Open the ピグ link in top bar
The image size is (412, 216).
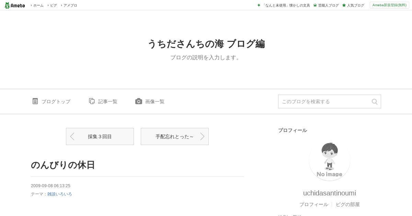54,5
